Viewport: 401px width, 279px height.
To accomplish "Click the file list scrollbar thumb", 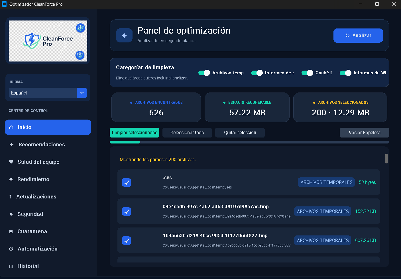I will click(x=386, y=159).
